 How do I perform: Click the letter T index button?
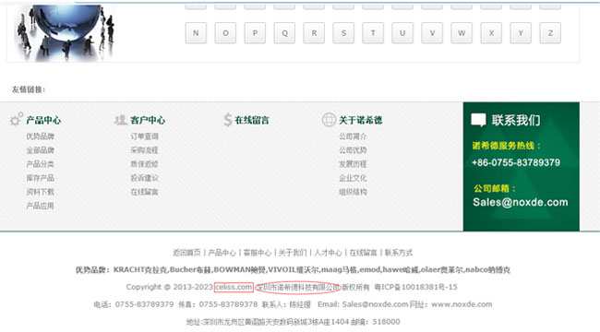click(x=373, y=33)
